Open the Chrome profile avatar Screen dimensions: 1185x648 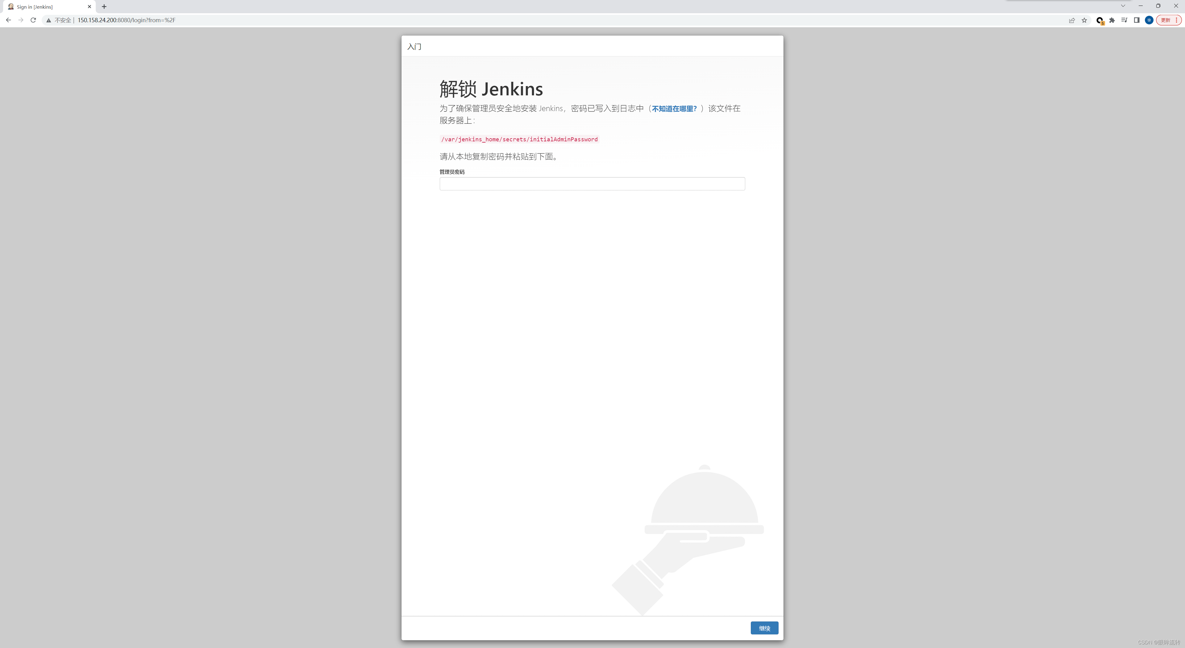tap(1149, 20)
